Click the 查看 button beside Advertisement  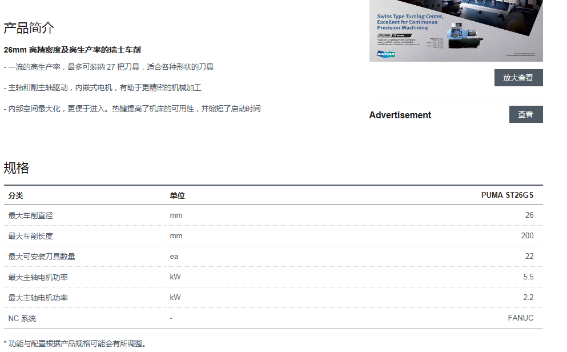pos(526,114)
